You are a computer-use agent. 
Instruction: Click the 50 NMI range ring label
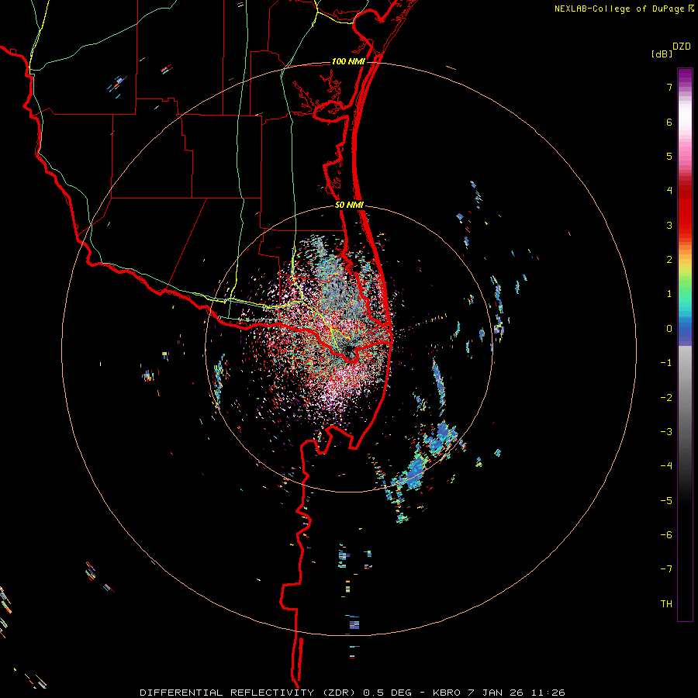click(349, 206)
